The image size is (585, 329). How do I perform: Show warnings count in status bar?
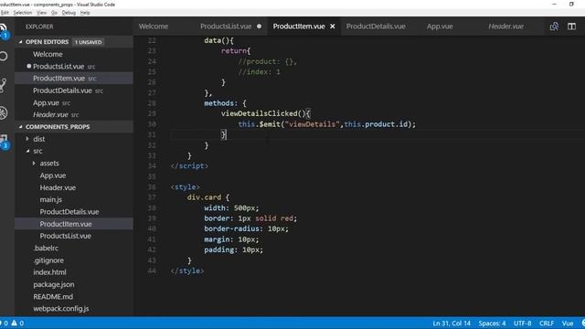click(17, 324)
